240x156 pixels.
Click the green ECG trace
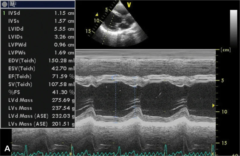(114, 151)
